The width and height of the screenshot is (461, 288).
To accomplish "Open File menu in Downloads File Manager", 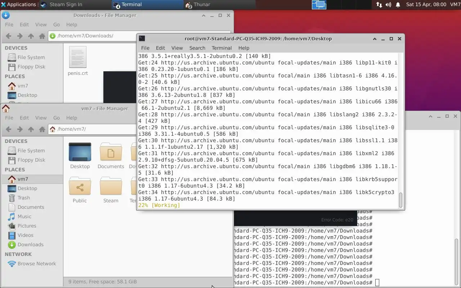I will pyautogui.click(x=9, y=24).
